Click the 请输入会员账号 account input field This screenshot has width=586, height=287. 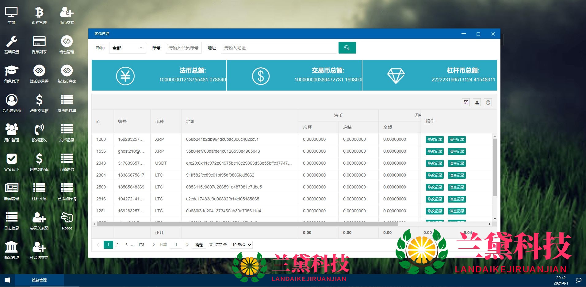[183, 48]
